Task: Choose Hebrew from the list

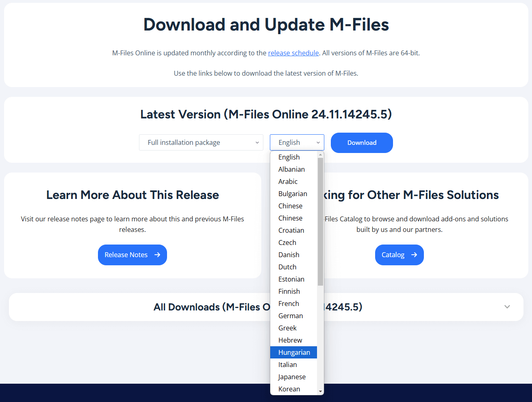Action: pos(293,340)
